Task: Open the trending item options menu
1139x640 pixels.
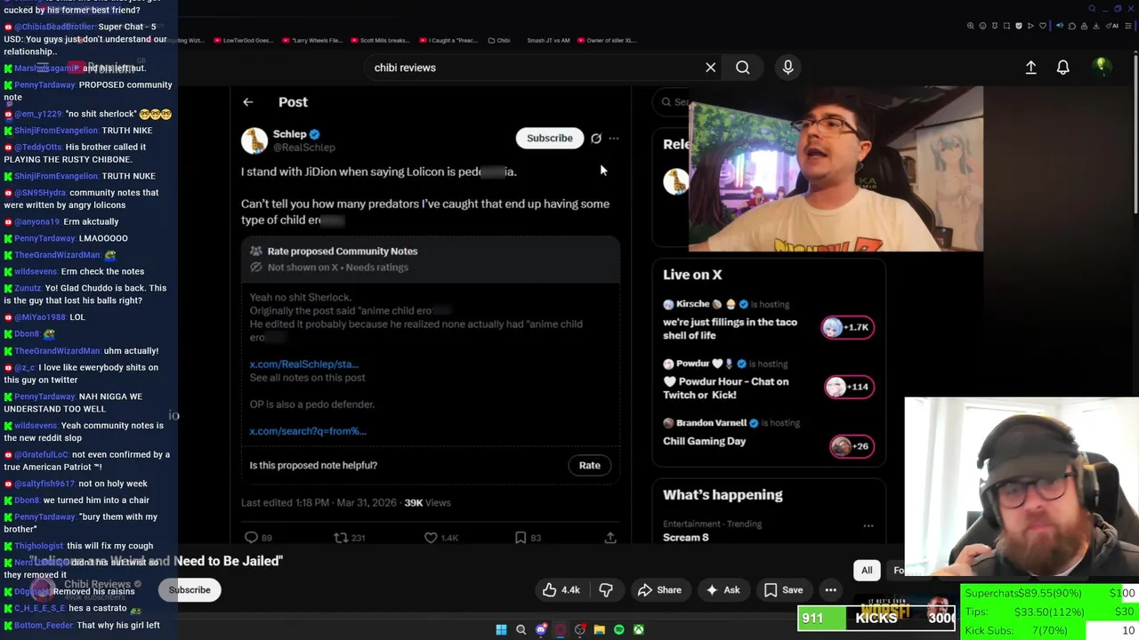Action: pos(868,525)
